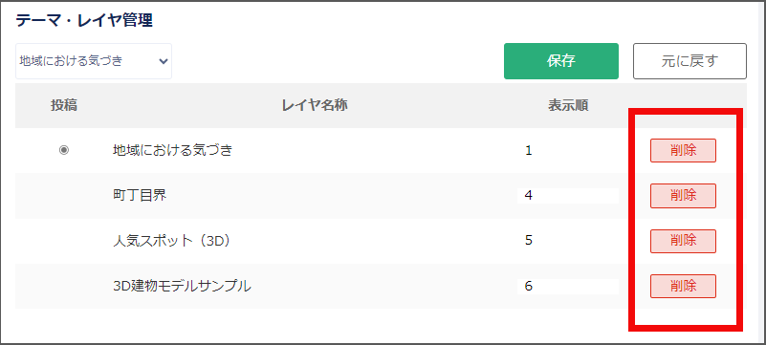The height and width of the screenshot is (345, 766).
Task: Delete the 地域における気づき layer
Action: click(x=683, y=150)
